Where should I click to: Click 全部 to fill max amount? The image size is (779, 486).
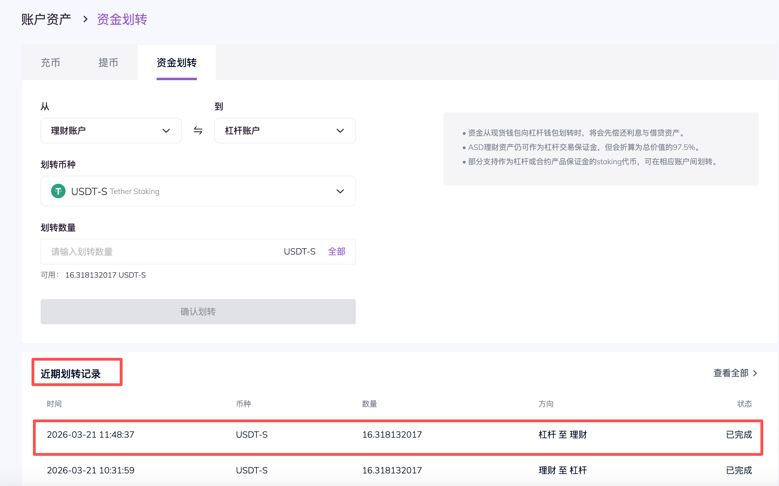337,251
